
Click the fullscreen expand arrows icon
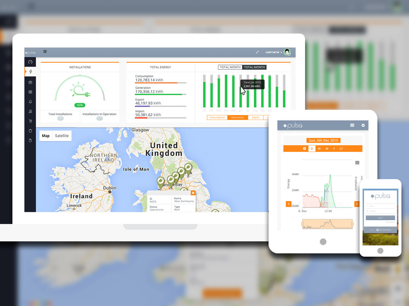[257, 52]
